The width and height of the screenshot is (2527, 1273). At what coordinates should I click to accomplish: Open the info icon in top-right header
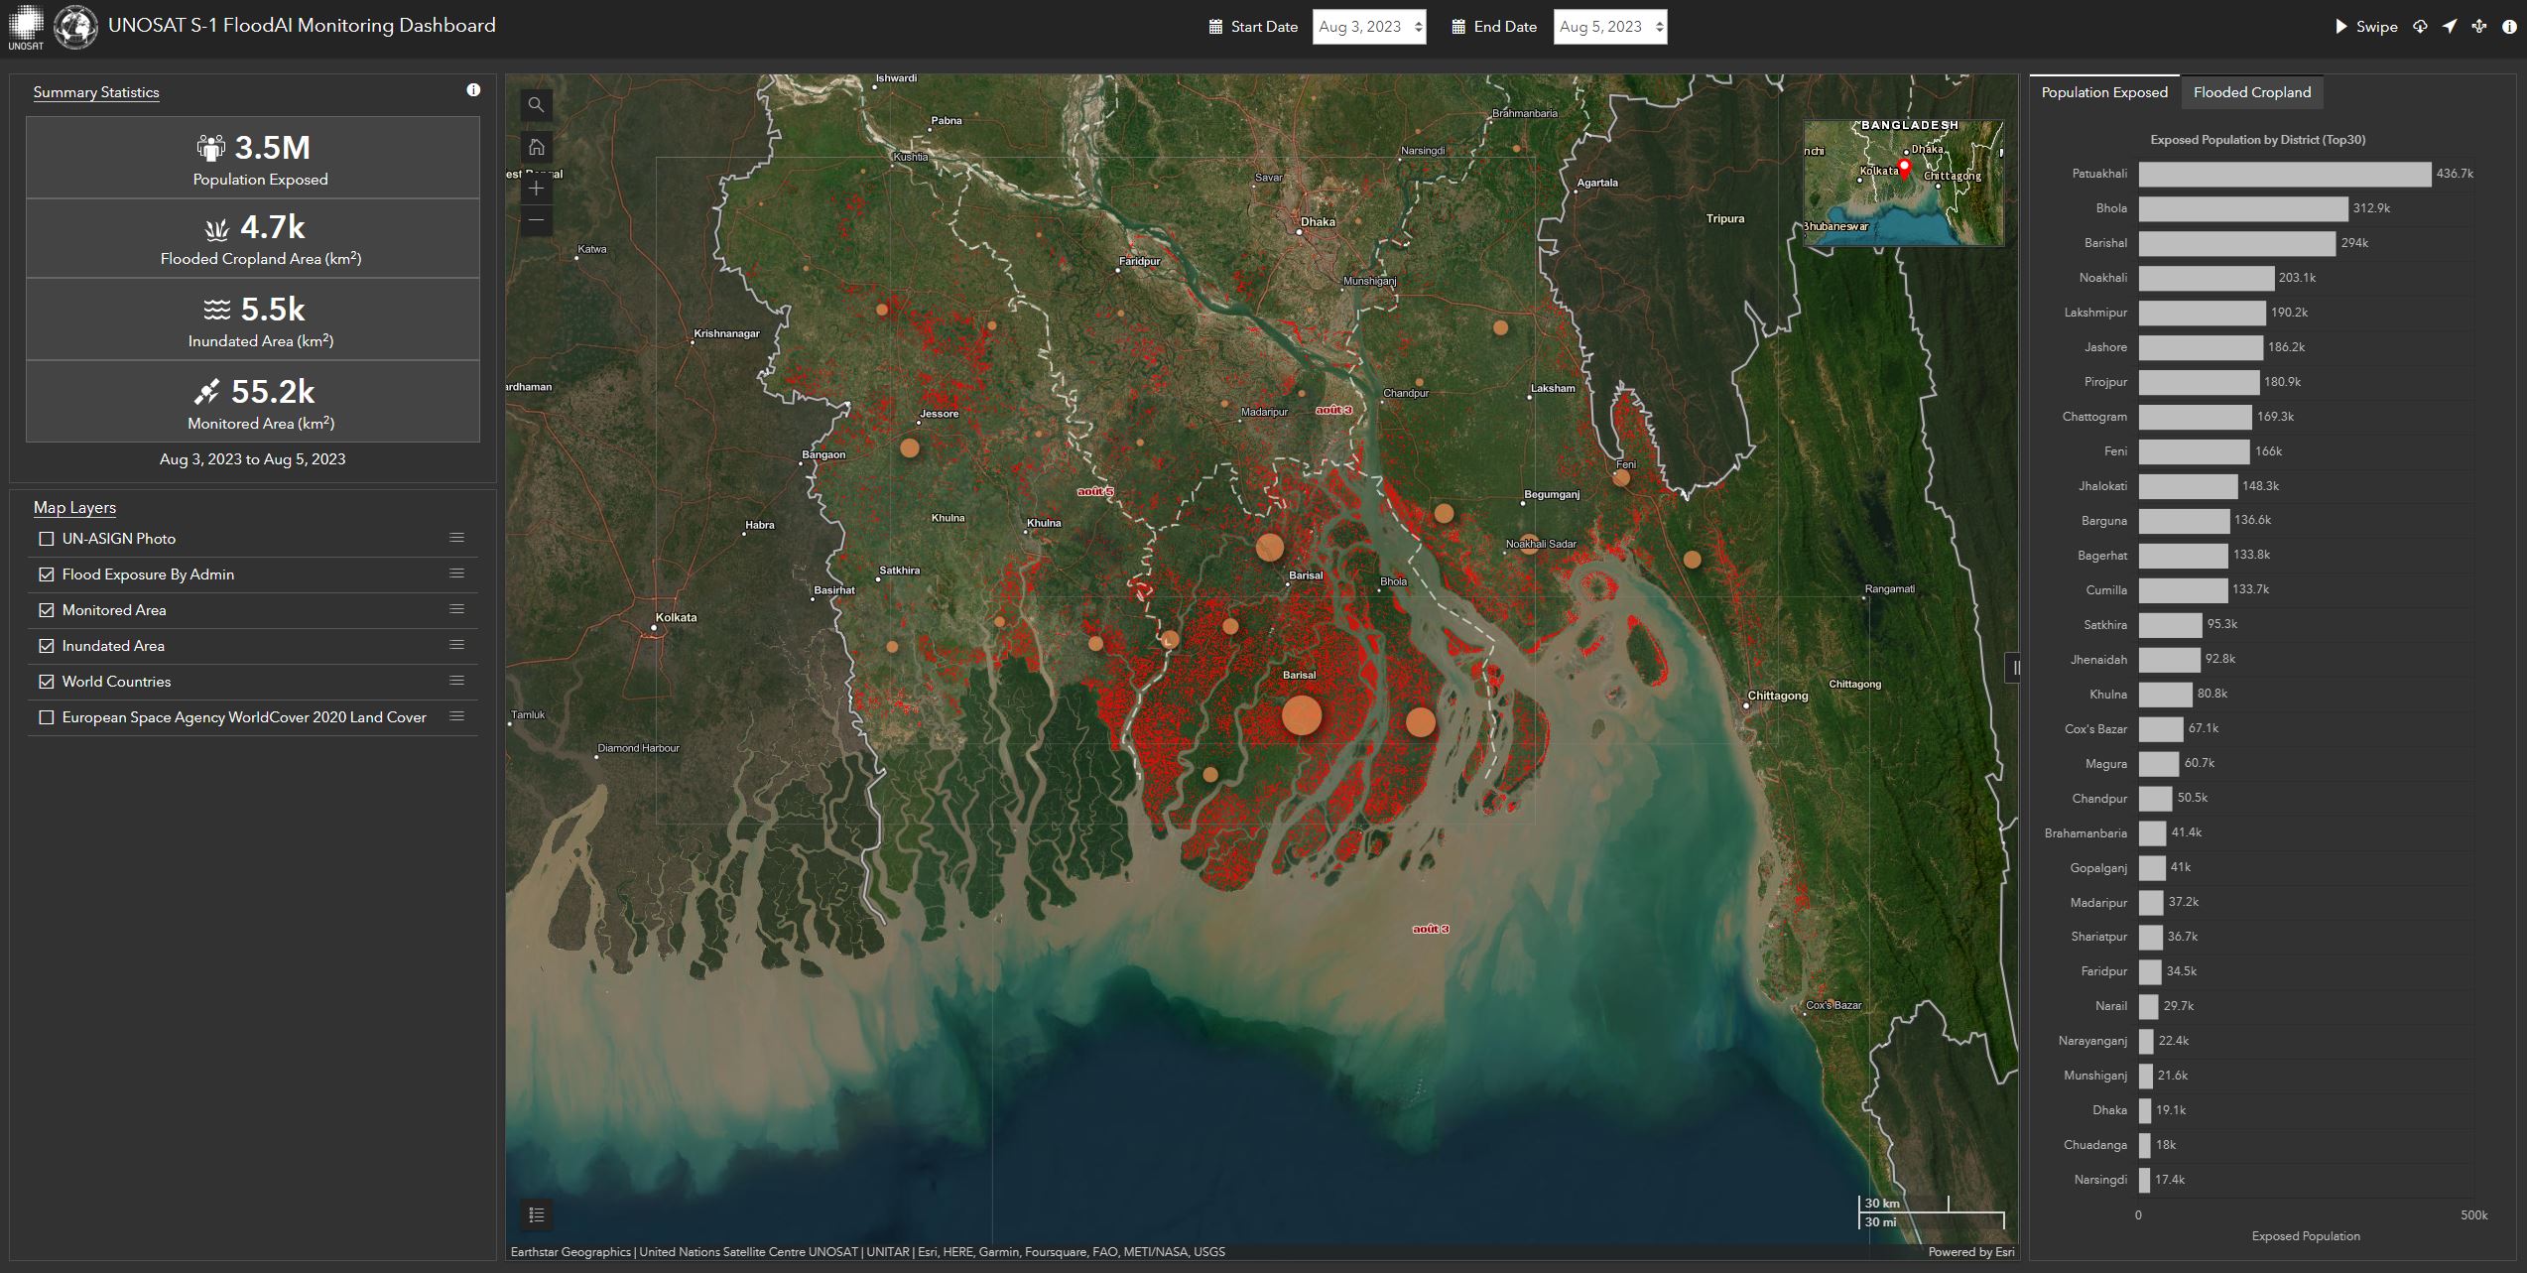(2509, 27)
